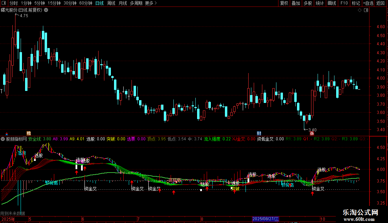Toggle the panel layout icon beside the diamond
The image size is (388, 223).
coord(366,10)
